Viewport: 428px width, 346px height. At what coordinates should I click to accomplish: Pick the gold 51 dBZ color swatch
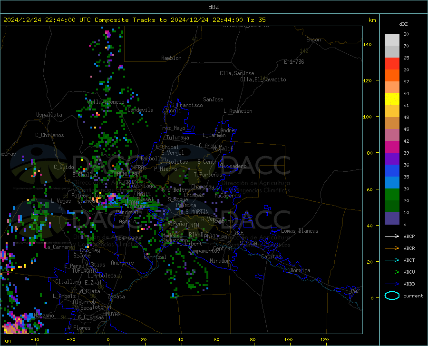[x=392, y=111]
